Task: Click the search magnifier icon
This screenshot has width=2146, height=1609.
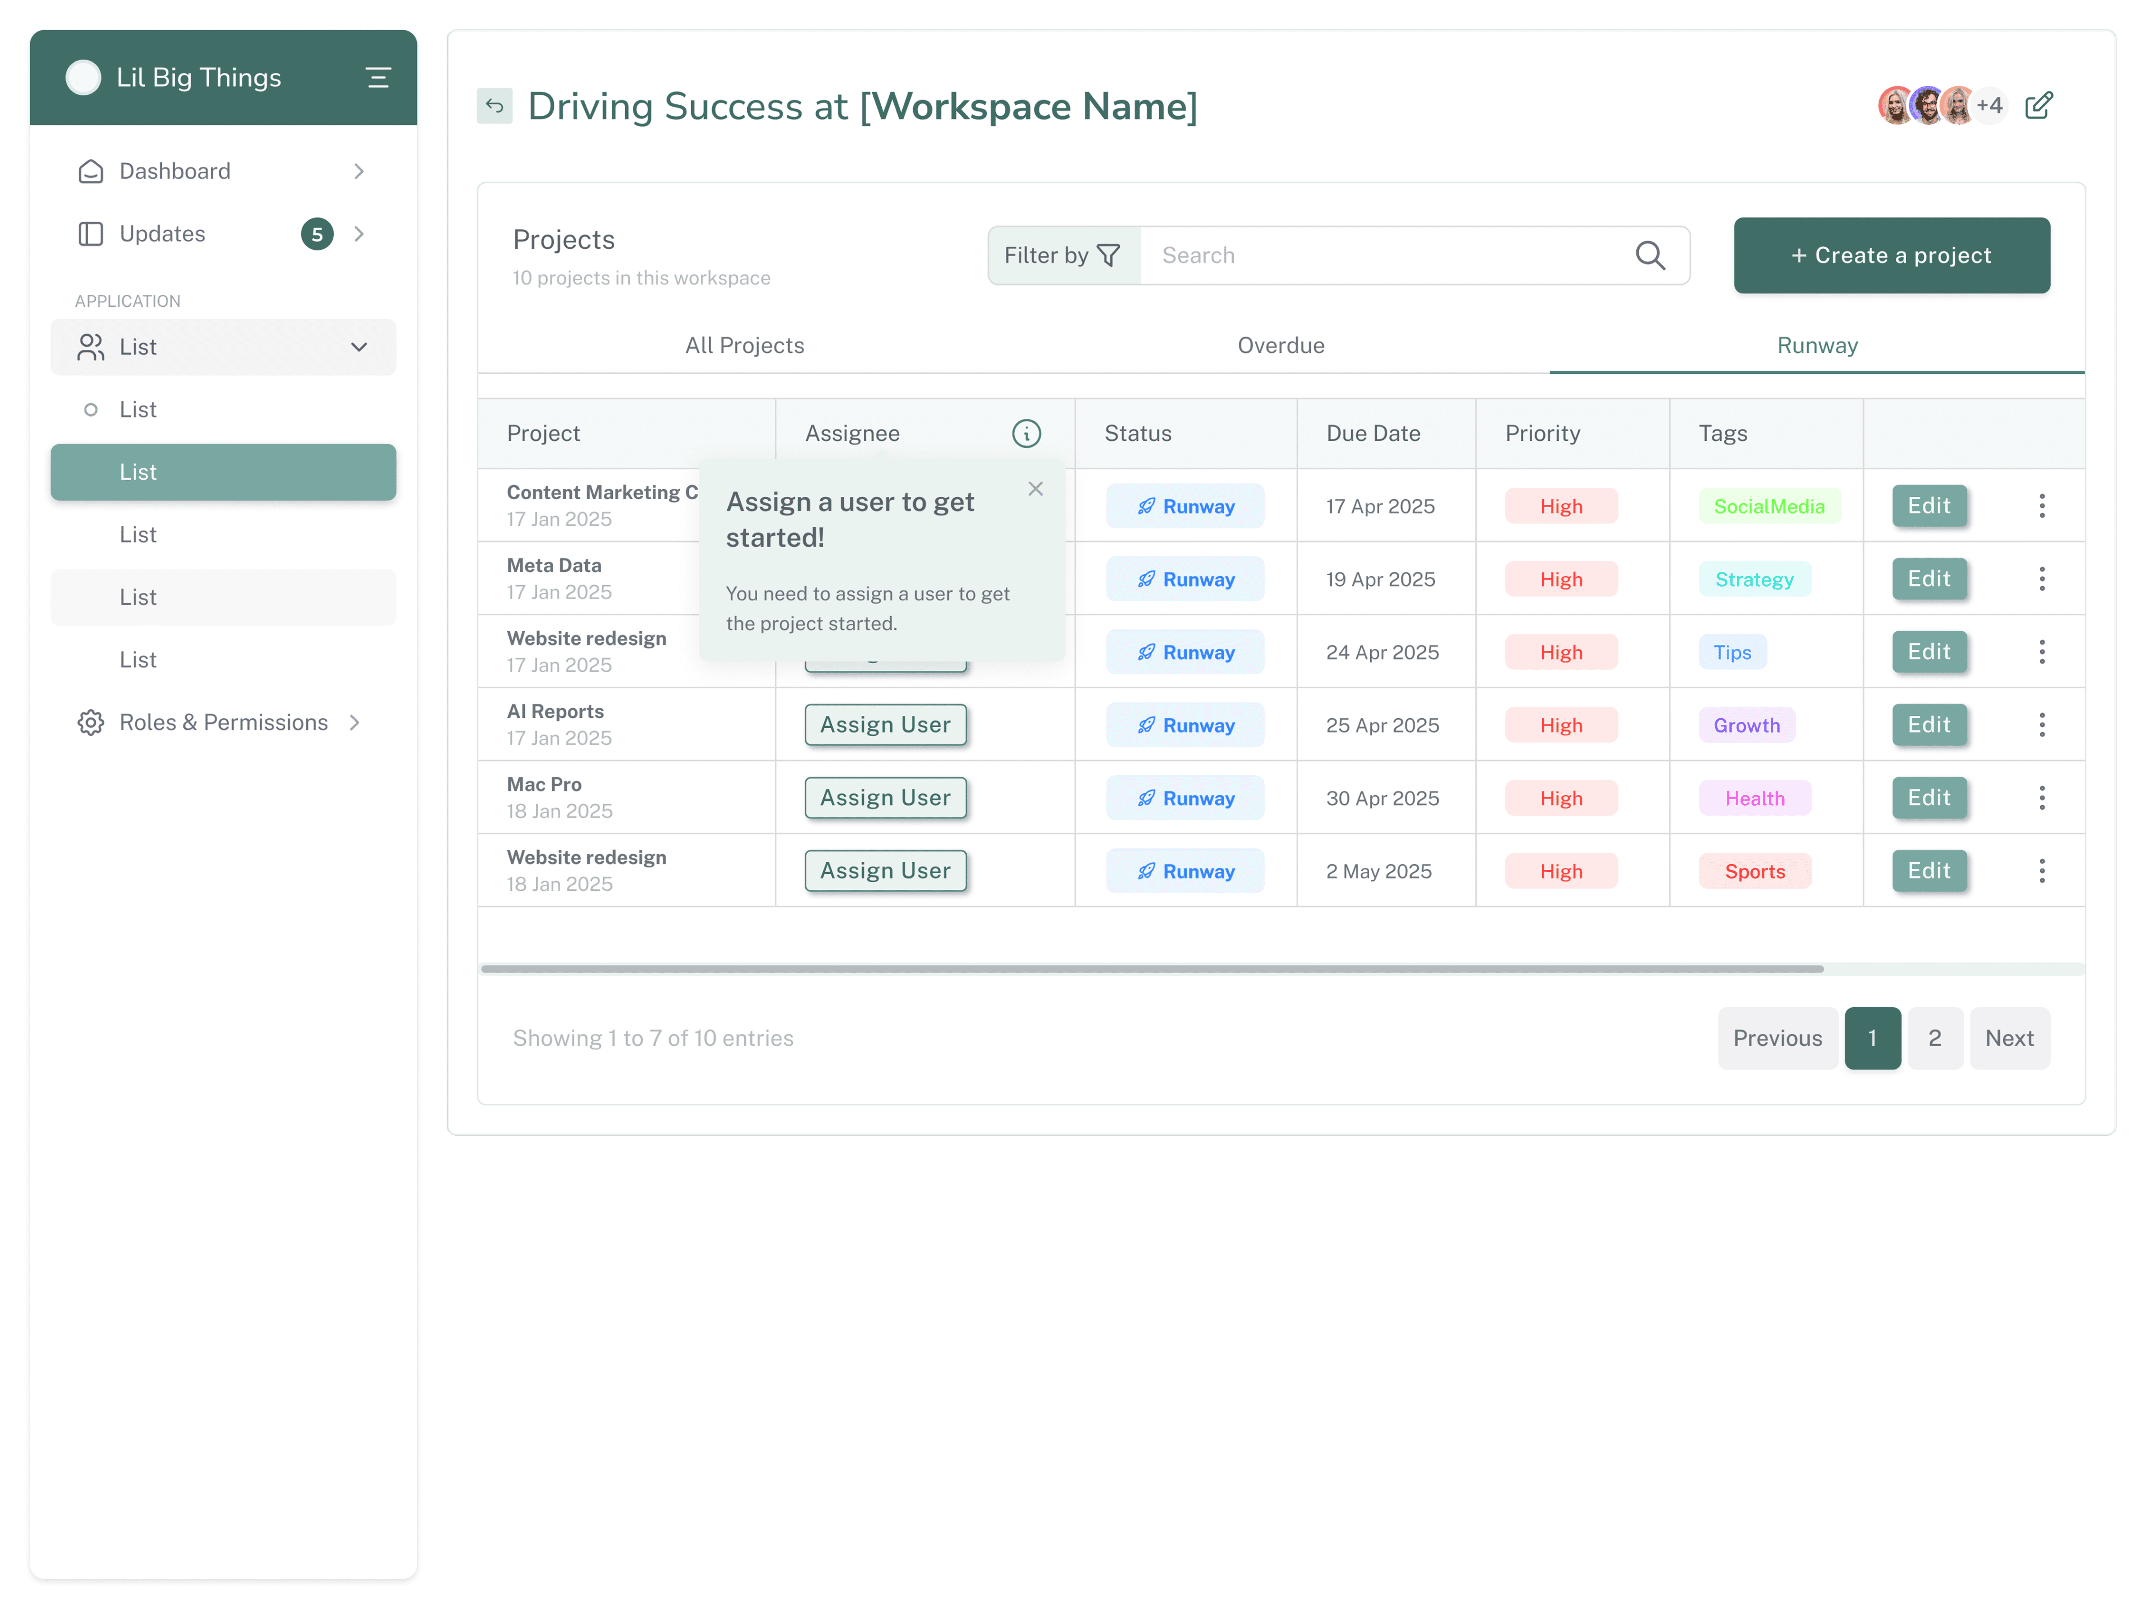Action: tap(1649, 256)
